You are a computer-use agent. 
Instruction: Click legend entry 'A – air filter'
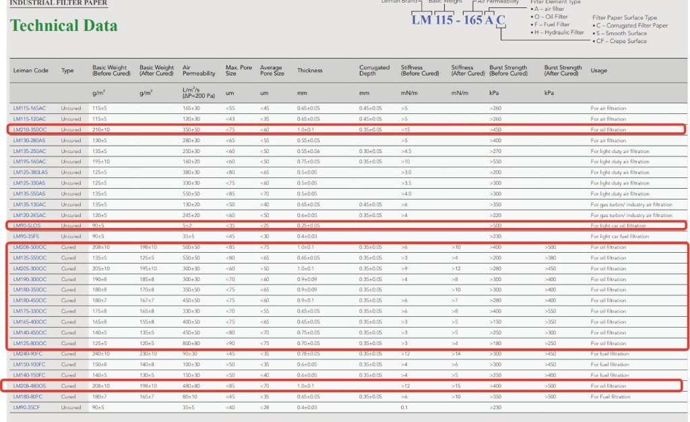tap(547, 9)
